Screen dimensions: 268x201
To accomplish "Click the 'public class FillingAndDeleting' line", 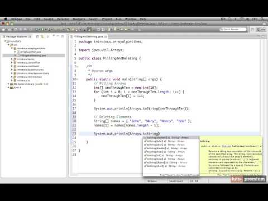I will tap(109, 58).
